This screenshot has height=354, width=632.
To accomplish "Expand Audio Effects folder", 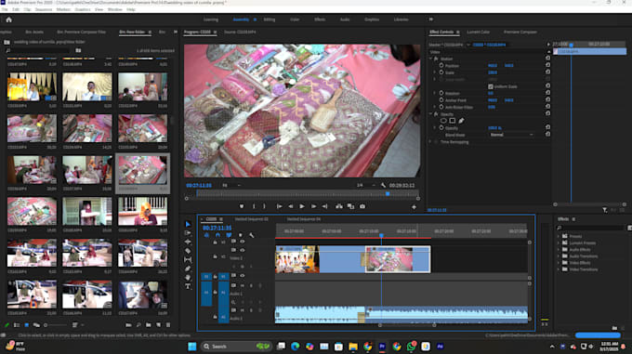I will coord(559,250).
